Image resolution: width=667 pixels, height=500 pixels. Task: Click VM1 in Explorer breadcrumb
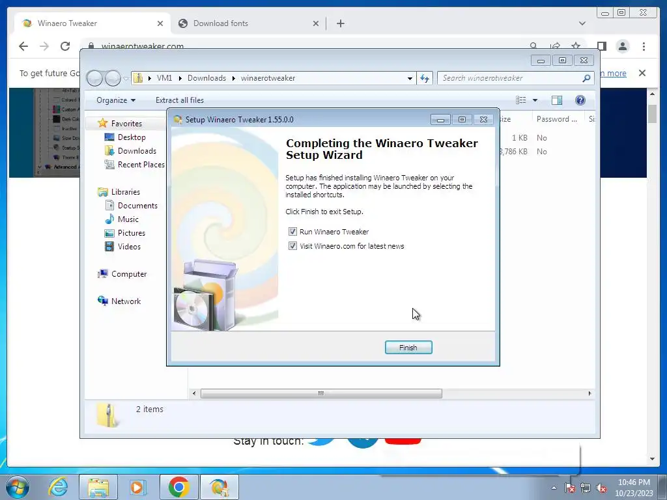pyautogui.click(x=164, y=78)
